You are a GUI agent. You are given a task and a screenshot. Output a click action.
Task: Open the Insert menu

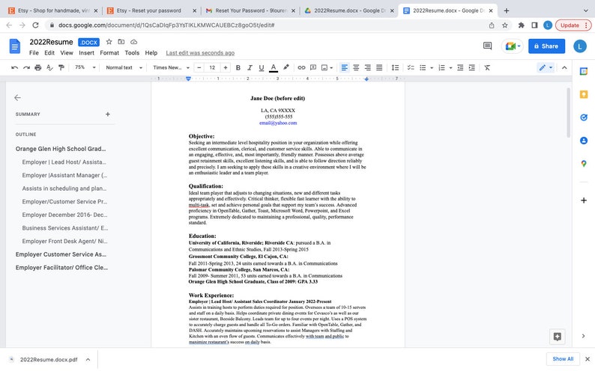pyautogui.click(x=86, y=53)
